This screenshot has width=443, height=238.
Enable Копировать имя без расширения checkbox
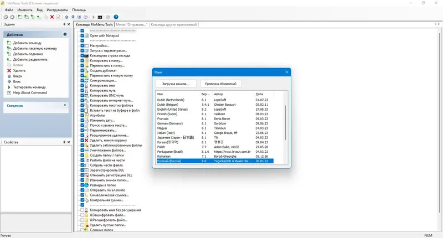[x=82, y=210]
